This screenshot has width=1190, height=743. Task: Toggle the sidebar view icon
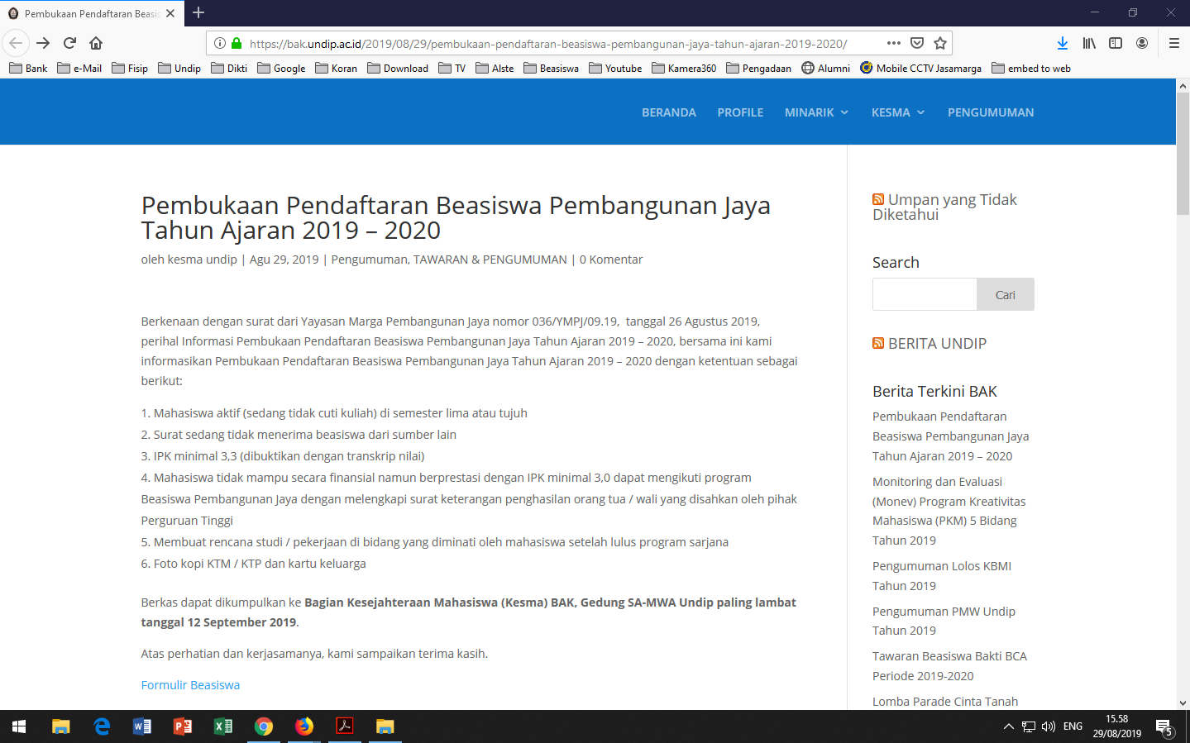[1116, 43]
